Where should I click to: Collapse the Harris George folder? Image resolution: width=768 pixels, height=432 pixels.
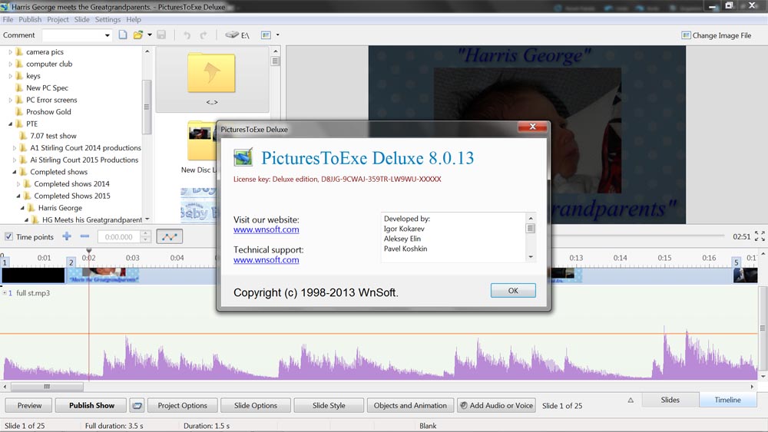point(22,208)
